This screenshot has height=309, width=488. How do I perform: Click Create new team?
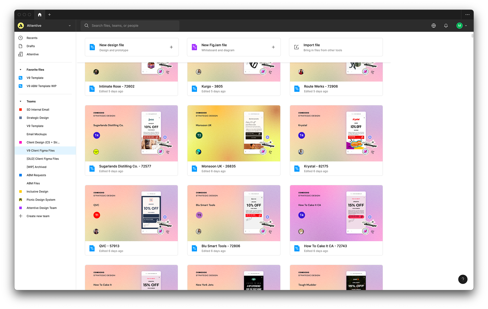point(45,216)
